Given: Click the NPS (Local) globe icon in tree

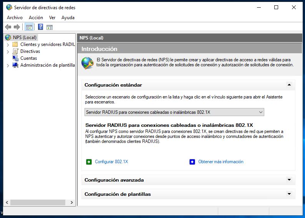Looking at the screenshot, I should tap(8, 38).
